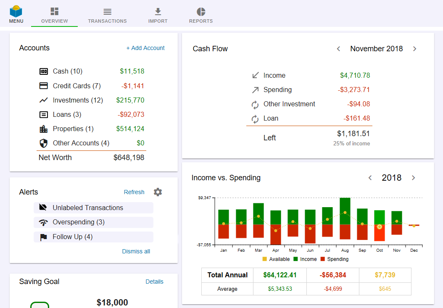Image resolution: width=443 pixels, height=308 pixels.
Task: Click the Loans account icon
Action: click(x=44, y=115)
